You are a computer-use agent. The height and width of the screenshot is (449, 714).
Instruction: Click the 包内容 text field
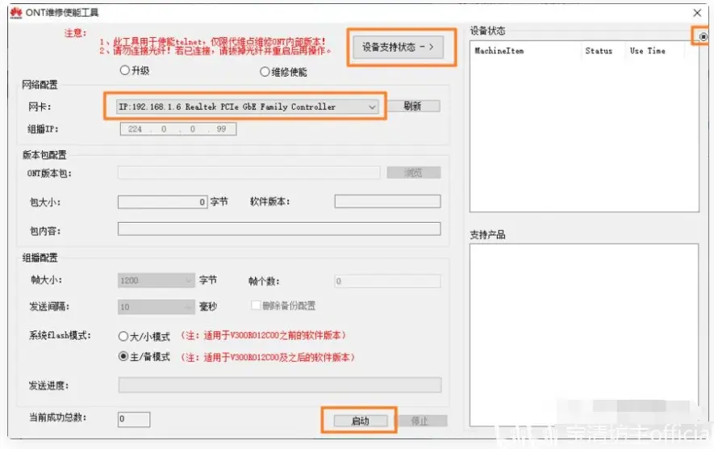pyautogui.click(x=279, y=229)
